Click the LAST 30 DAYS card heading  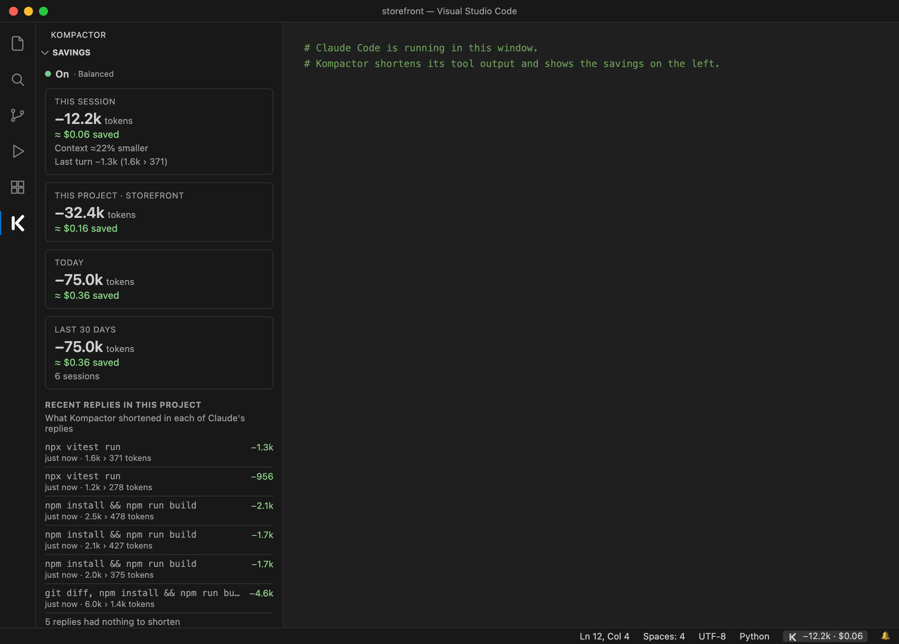pos(85,330)
